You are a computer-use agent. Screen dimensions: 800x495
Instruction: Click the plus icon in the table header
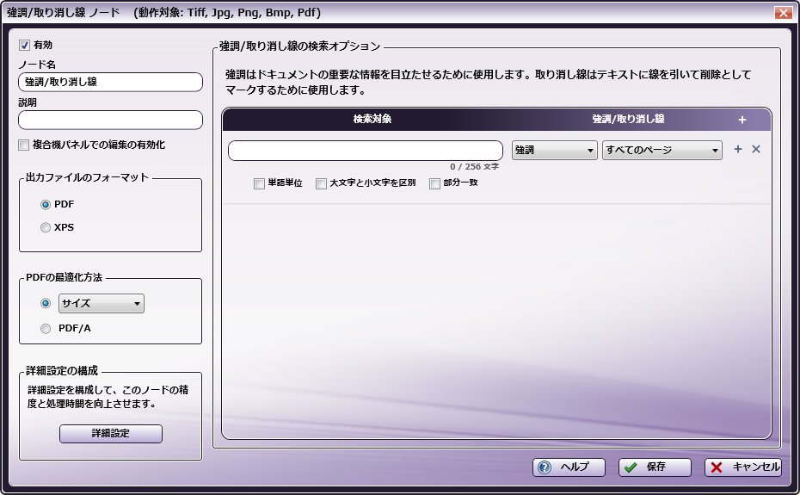coord(742,120)
